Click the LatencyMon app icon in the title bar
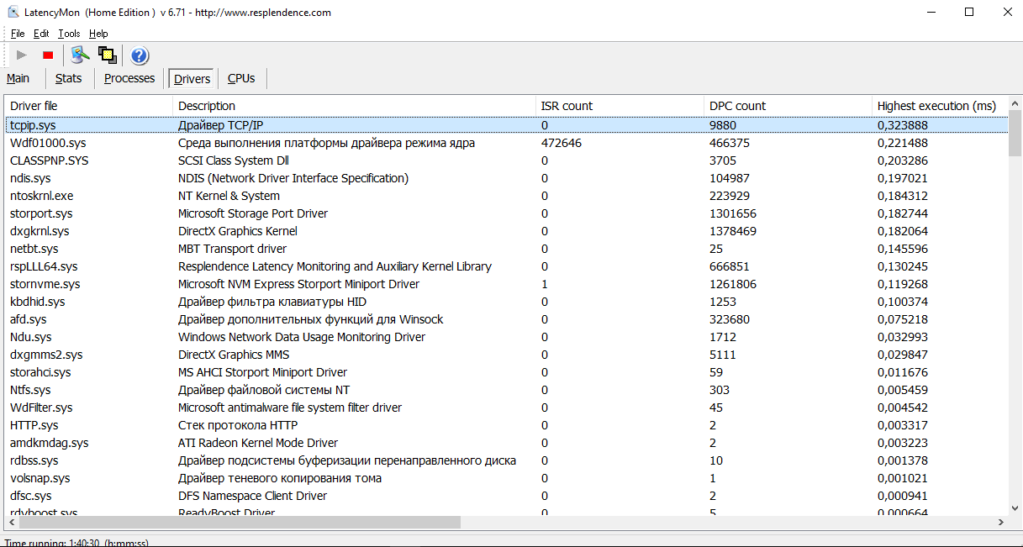Image resolution: width=1023 pixels, height=547 pixels. tap(14, 13)
